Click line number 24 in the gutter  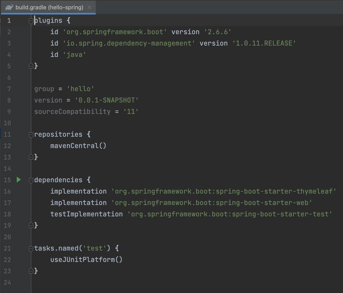click(x=7, y=282)
